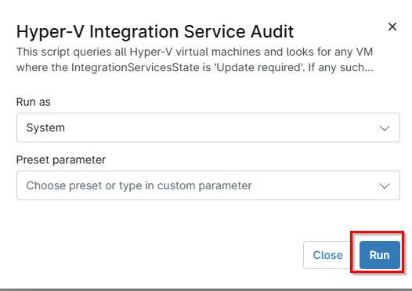Click the Preset parameter combo box field
Image resolution: width=412 pixels, height=291 pixels.
(x=208, y=185)
